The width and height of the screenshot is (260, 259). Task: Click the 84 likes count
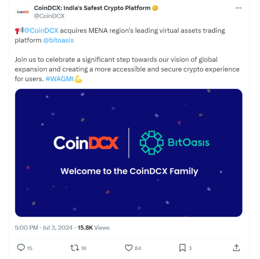[x=138, y=248]
